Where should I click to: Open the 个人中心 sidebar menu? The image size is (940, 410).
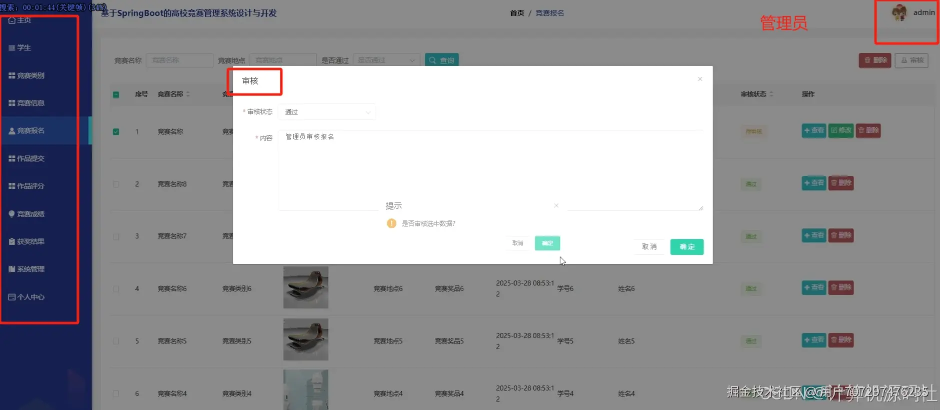point(26,297)
